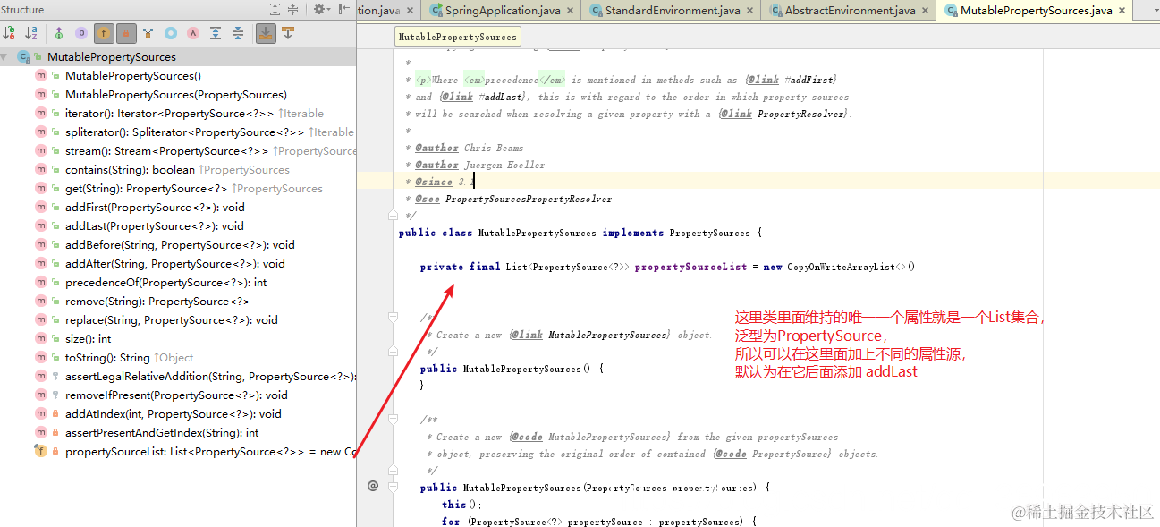Select MutablePropertySources root in Structure tree

(x=112, y=57)
